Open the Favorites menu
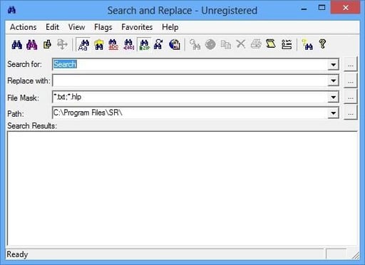The height and width of the screenshot is (265, 365). click(x=137, y=27)
